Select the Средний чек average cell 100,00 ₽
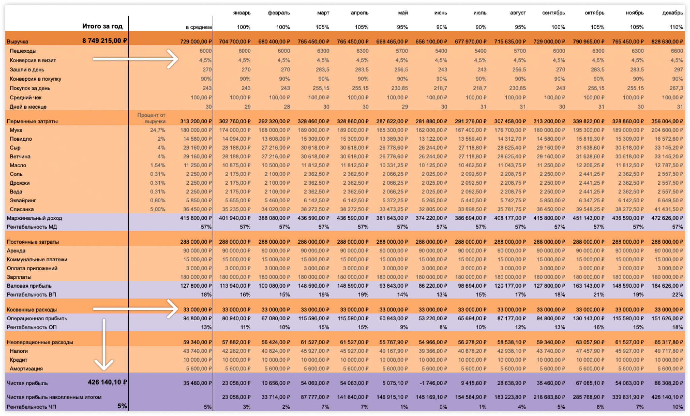 click(201, 97)
